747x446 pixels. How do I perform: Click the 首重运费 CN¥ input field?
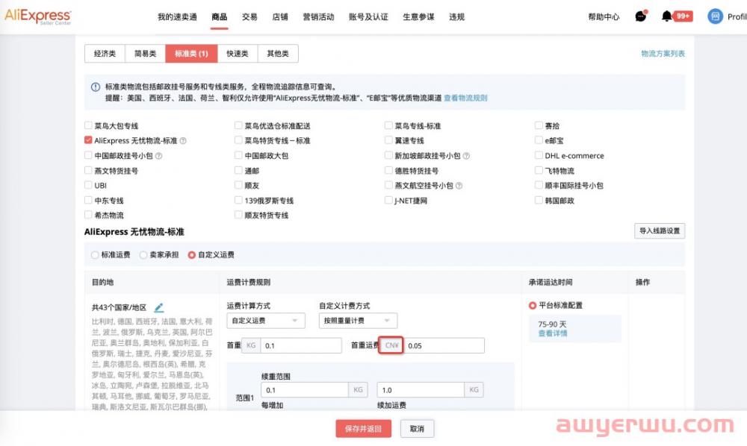(x=444, y=345)
